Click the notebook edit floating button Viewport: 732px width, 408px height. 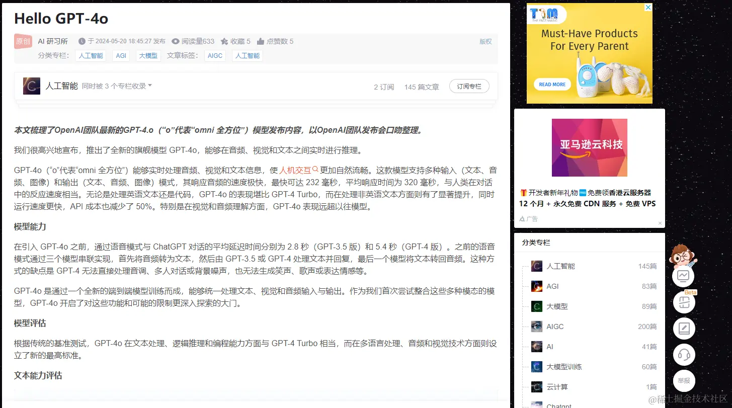(x=684, y=329)
